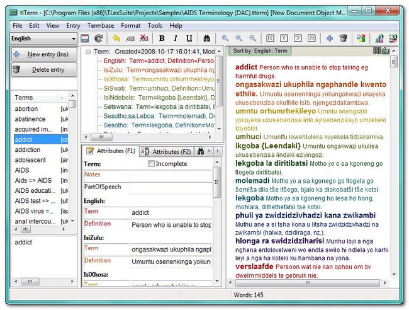Switch to Attributes (F1) tab
This screenshot has width=409, height=310.
[111, 151]
